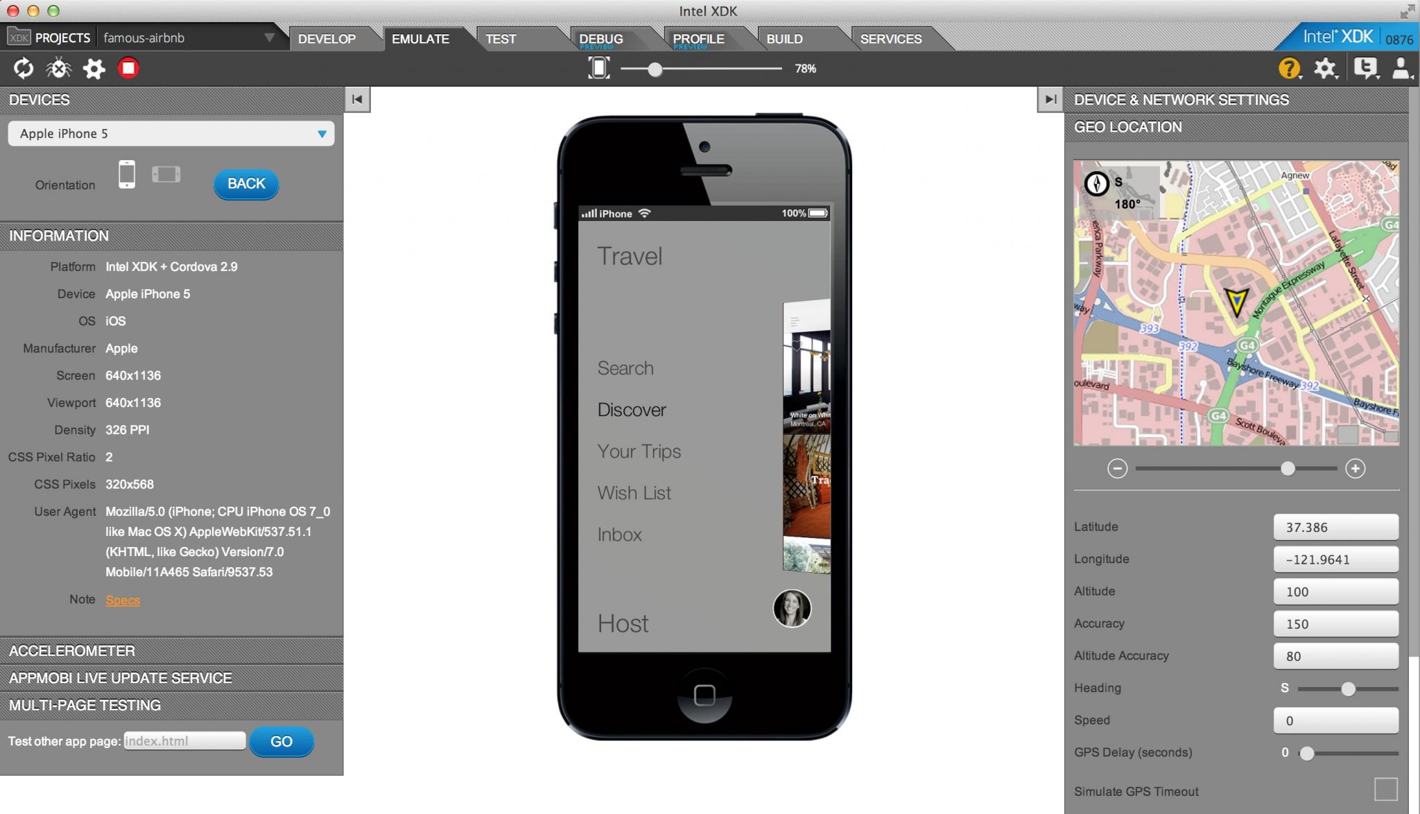This screenshot has height=814, width=1420.
Task: Open the user account icon
Action: [1401, 68]
